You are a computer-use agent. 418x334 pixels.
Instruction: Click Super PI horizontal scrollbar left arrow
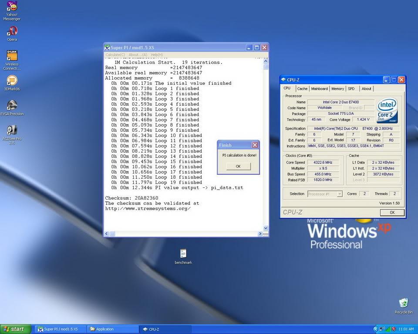pos(106,234)
